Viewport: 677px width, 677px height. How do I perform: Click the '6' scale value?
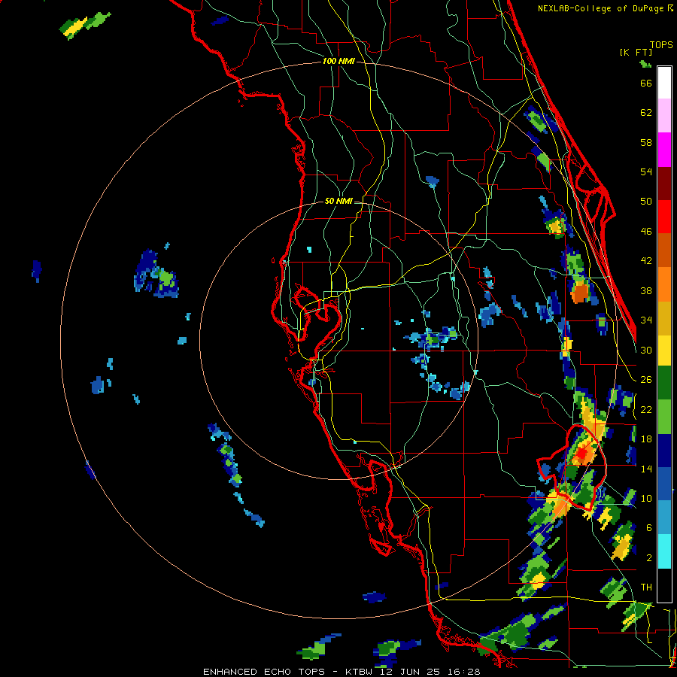pos(649,527)
